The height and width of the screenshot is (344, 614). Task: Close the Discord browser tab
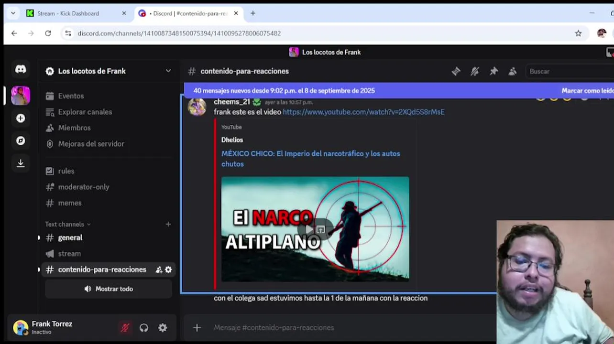(236, 13)
